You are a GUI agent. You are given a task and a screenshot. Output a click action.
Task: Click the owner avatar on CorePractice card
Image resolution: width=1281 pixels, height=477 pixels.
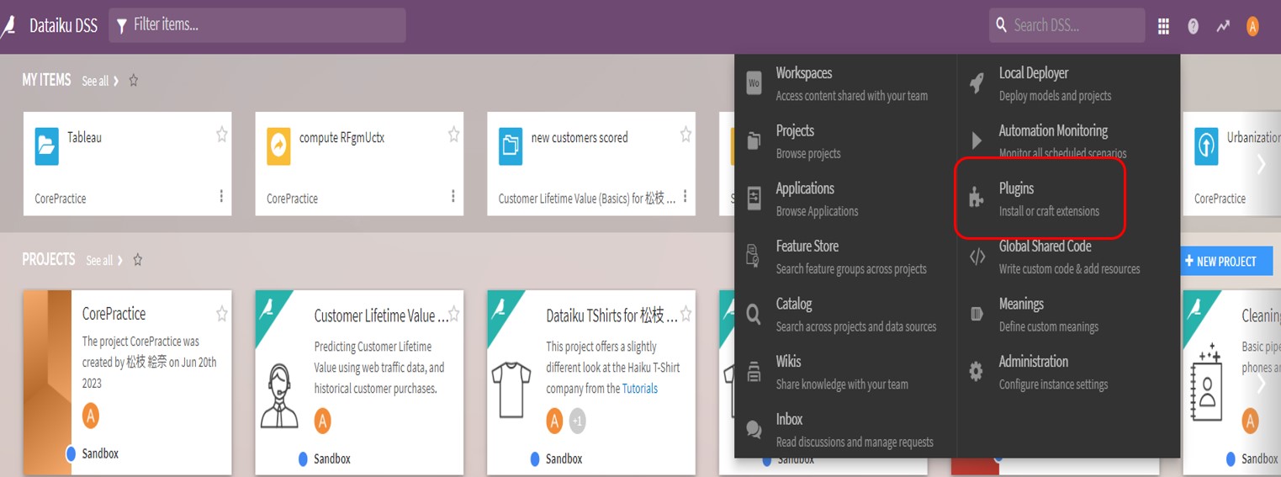pyautogui.click(x=91, y=416)
